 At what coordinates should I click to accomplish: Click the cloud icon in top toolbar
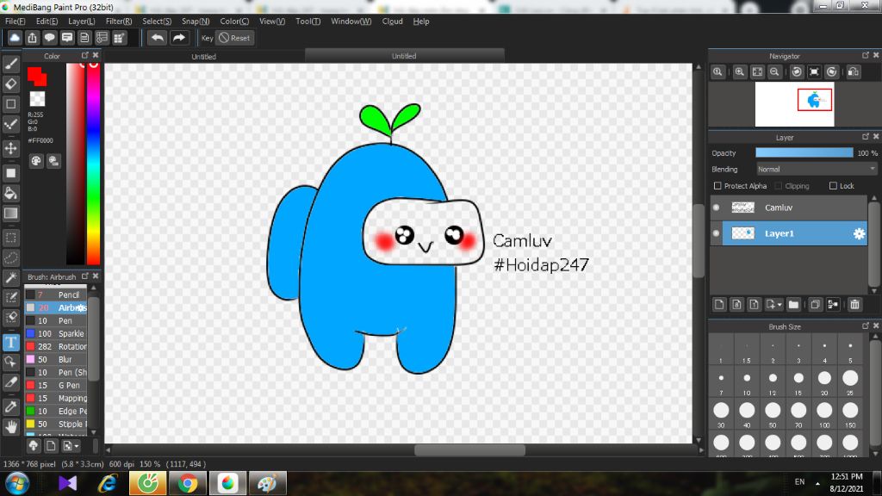15,38
